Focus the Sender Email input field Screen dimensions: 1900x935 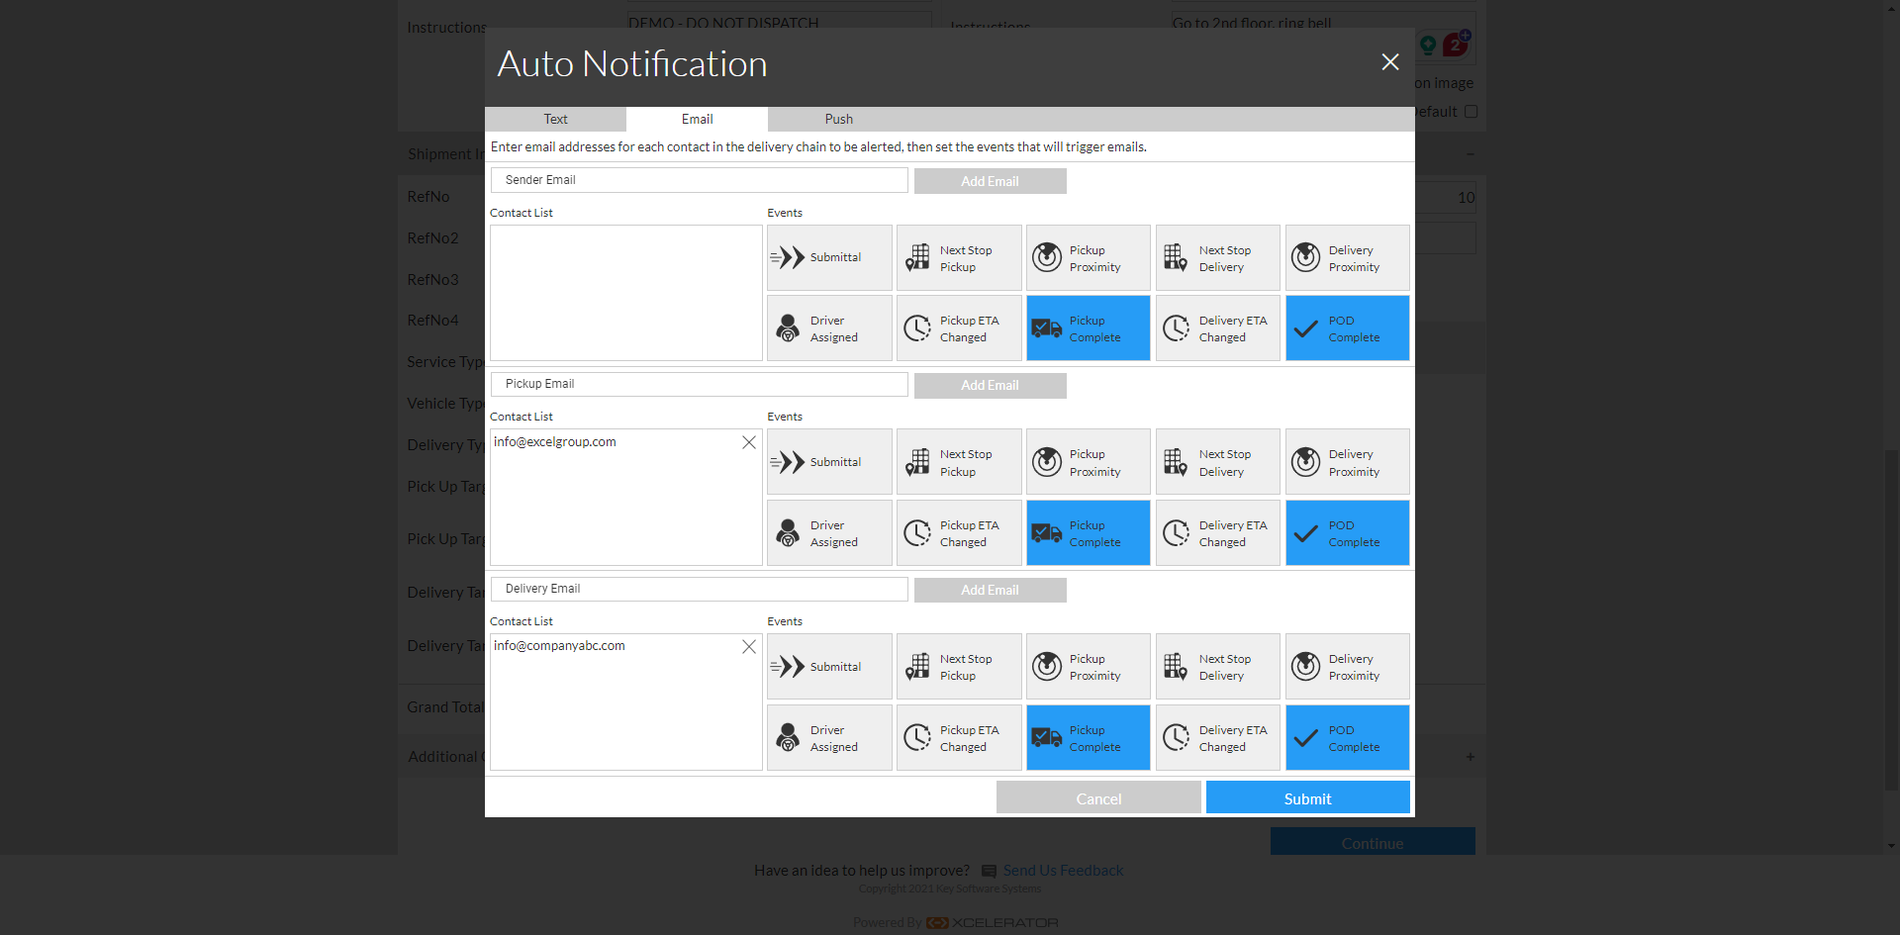699,180
